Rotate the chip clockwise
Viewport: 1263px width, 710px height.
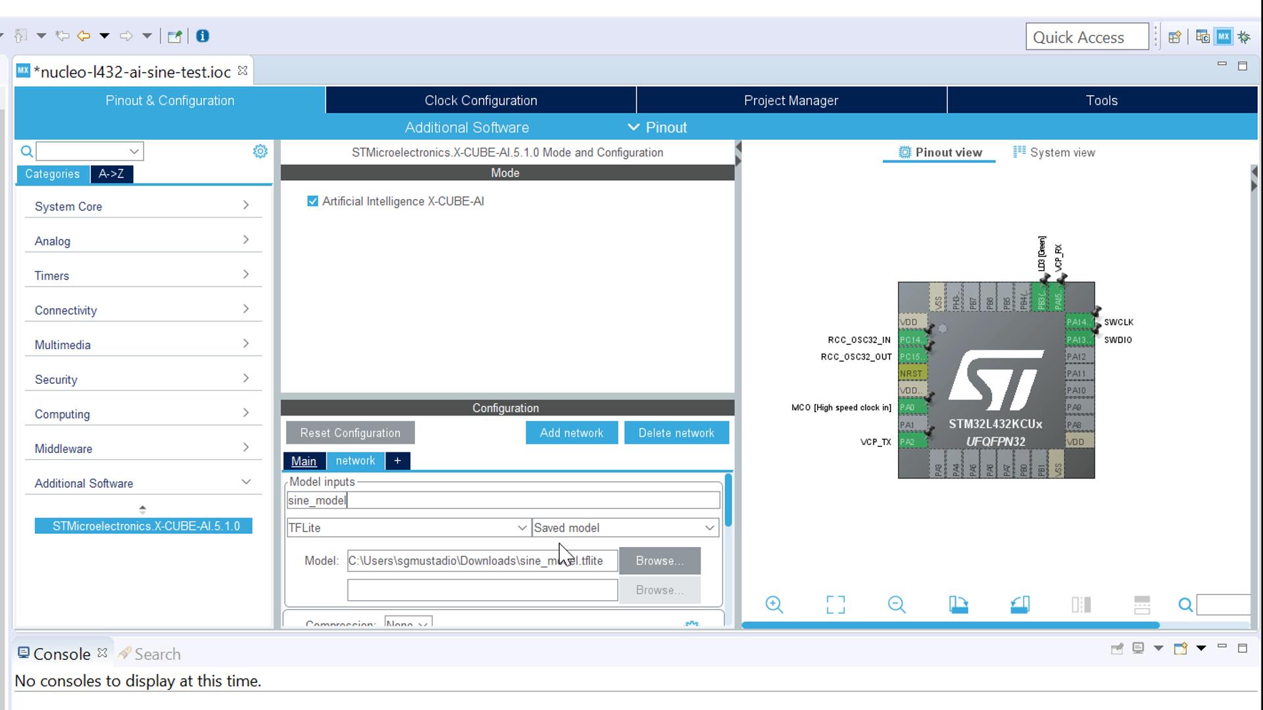tap(958, 604)
